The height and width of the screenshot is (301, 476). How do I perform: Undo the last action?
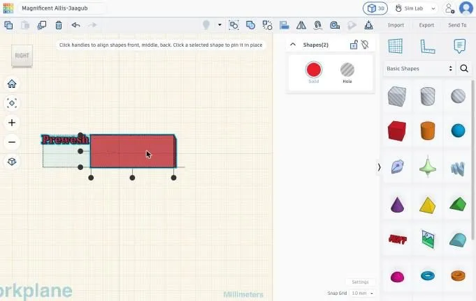[x=75, y=25]
